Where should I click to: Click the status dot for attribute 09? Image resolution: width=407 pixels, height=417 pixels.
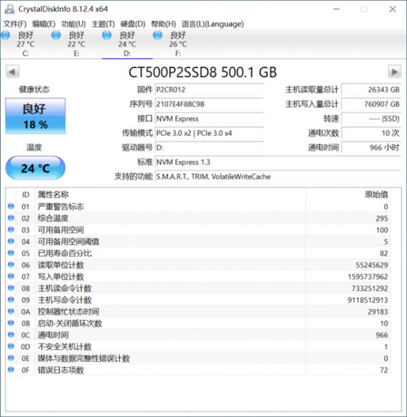pos(11,300)
